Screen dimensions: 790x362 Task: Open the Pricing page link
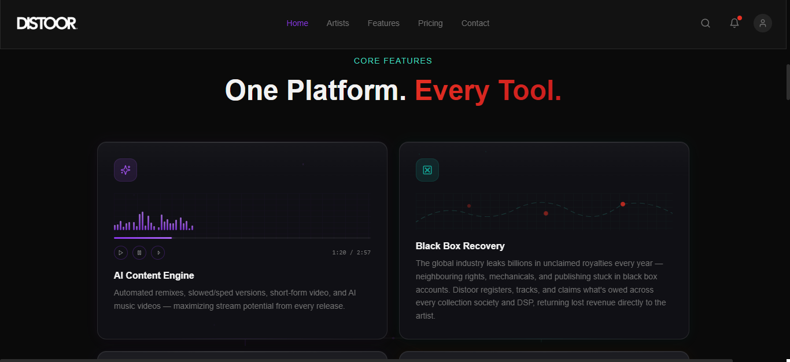[x=430, y=23]
